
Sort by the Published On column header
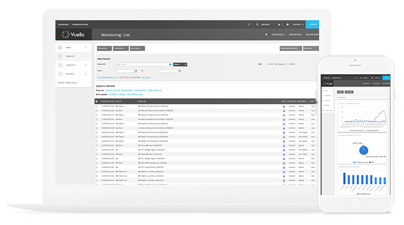click(107, 101)
